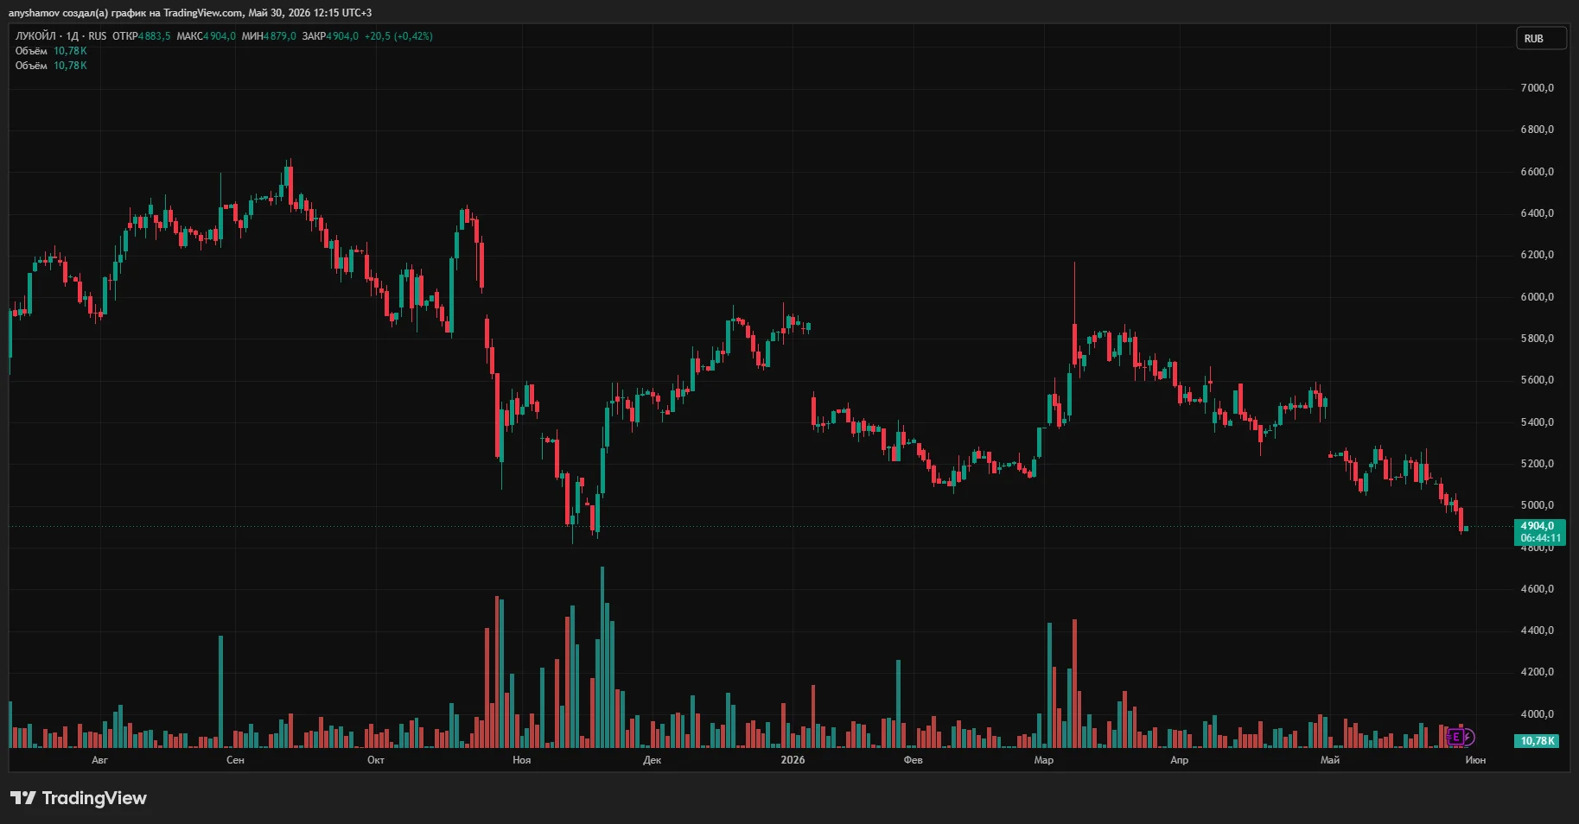Click the Фев label on time axis
This screenshot has width=1579, height=824.
point(913,760)
